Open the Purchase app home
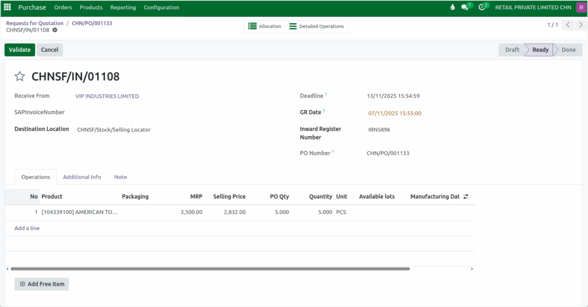The image size is (588, 307). coord(32,7)
